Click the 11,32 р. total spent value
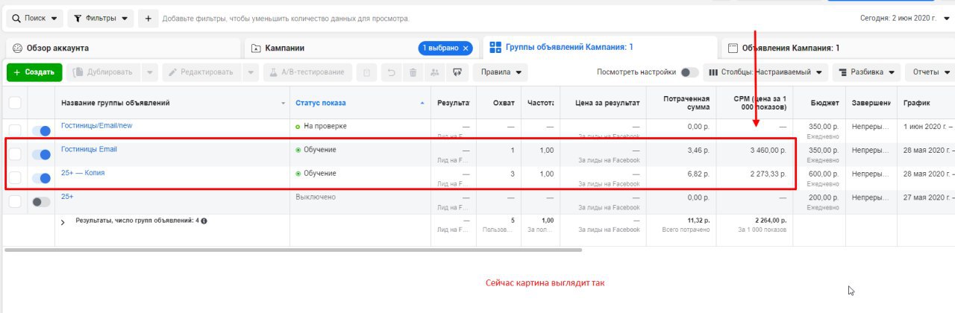Screen dimensions: 955x313 (697, 221)
